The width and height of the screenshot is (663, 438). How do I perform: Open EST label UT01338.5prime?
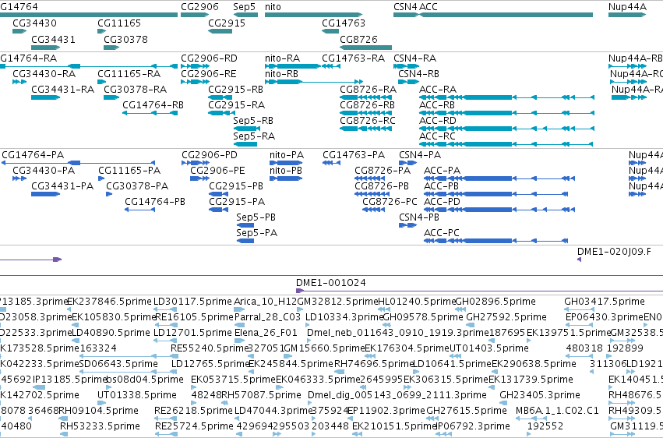137,395
